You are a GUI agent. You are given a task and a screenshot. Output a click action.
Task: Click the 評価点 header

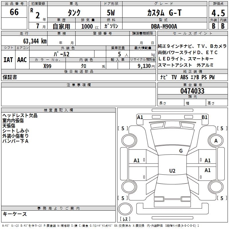click(x=218, y=4)
